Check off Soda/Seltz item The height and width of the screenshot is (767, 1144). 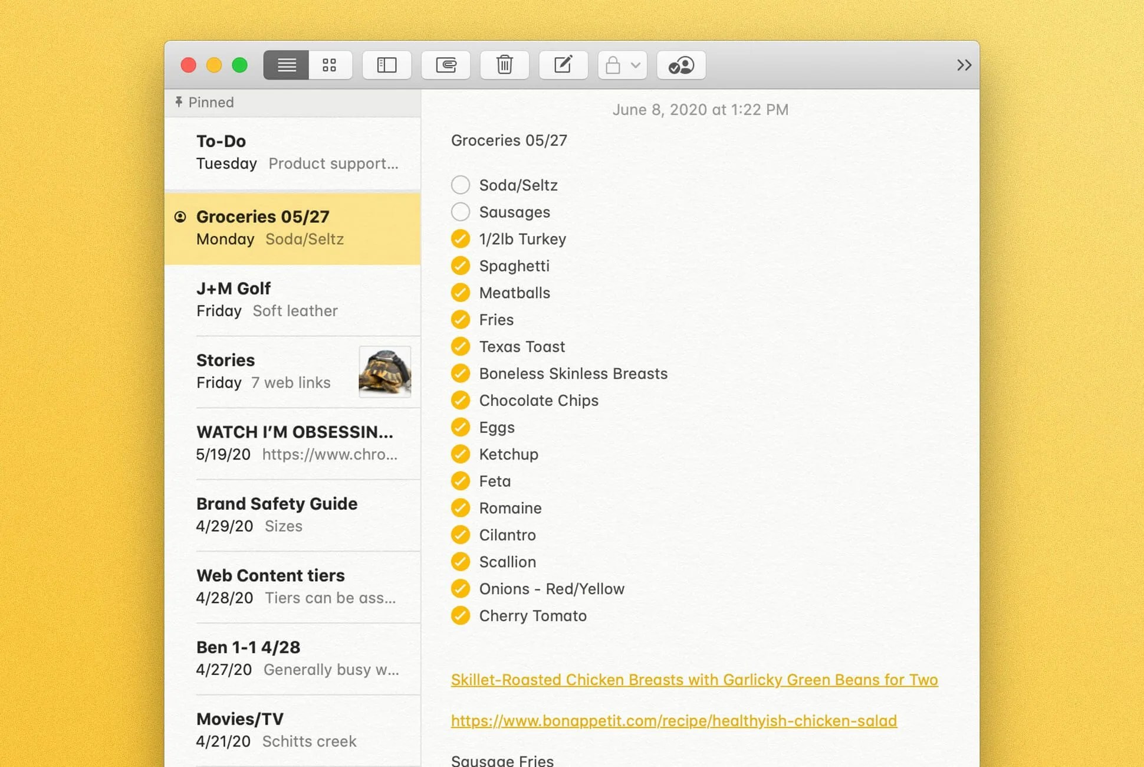[461, 185]
